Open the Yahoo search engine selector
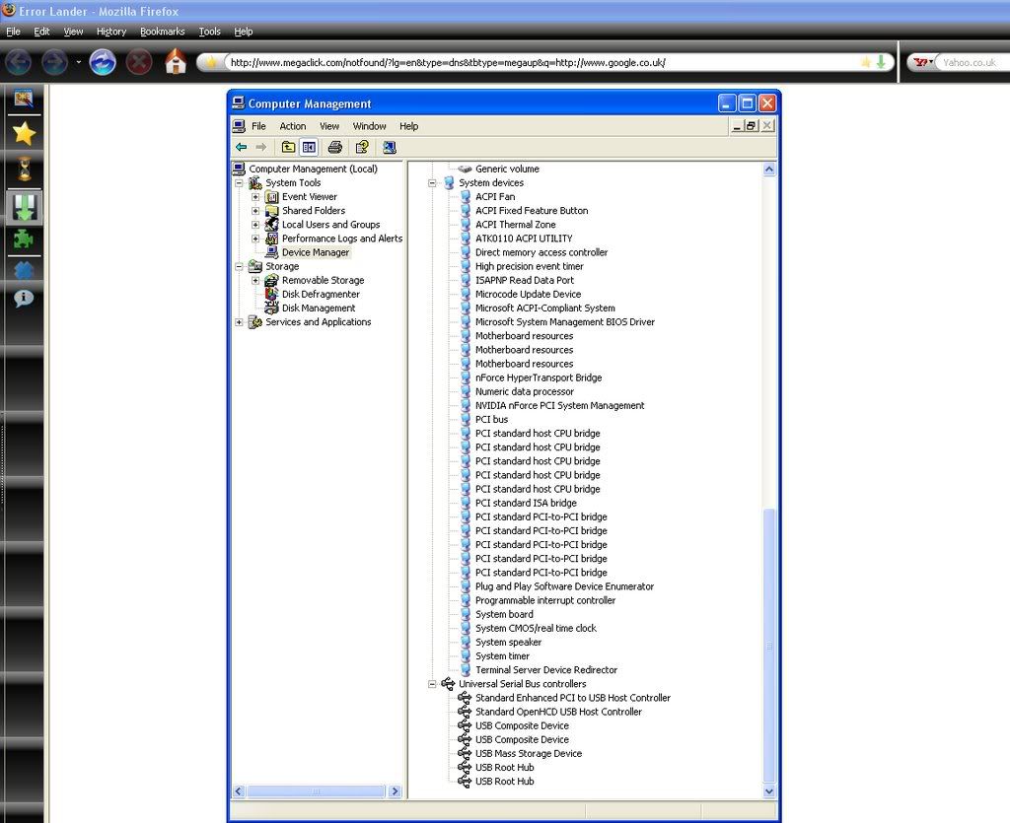The image size is (1010, 823). tap(922, 62)
